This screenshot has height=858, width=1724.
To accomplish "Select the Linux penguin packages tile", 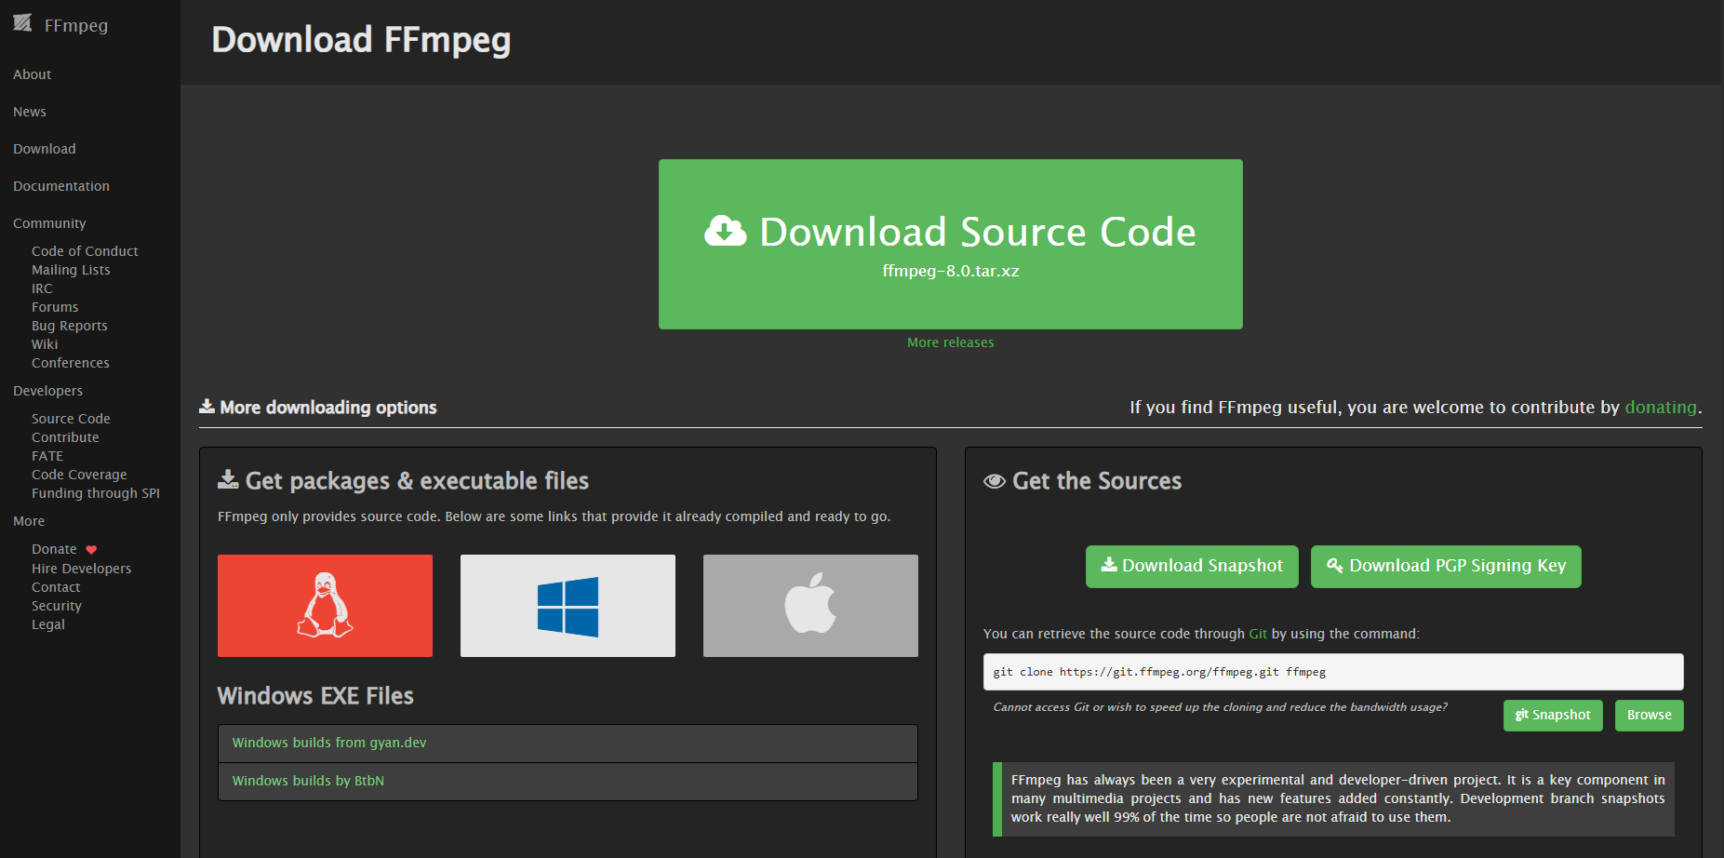I will (x=325, y=606).
